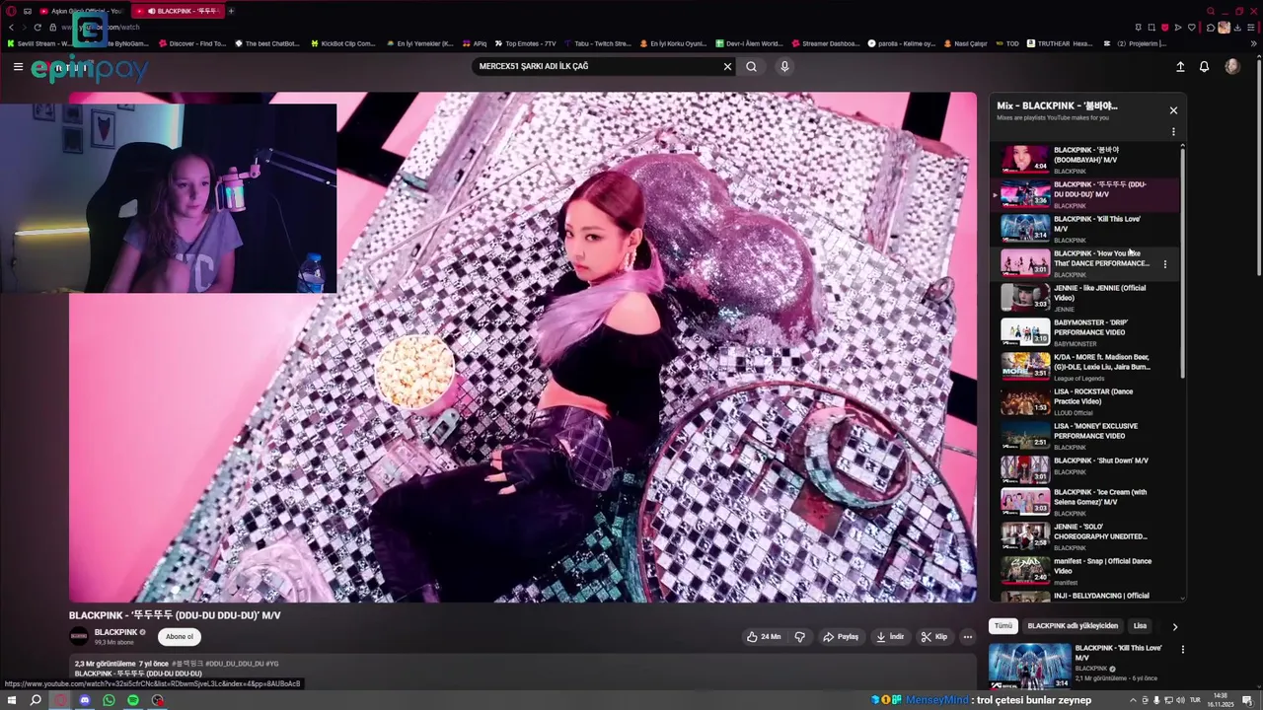
Task: Share the video via Paylaş
Action: pyautogui.click(x=841, y=637)
